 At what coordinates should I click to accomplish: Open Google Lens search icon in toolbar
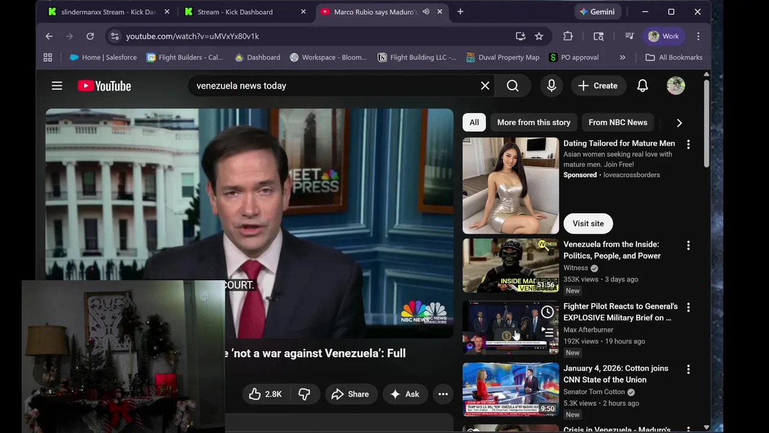(x=598, y=36)
